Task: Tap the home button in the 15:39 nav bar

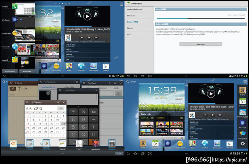Action: point(135,154)
